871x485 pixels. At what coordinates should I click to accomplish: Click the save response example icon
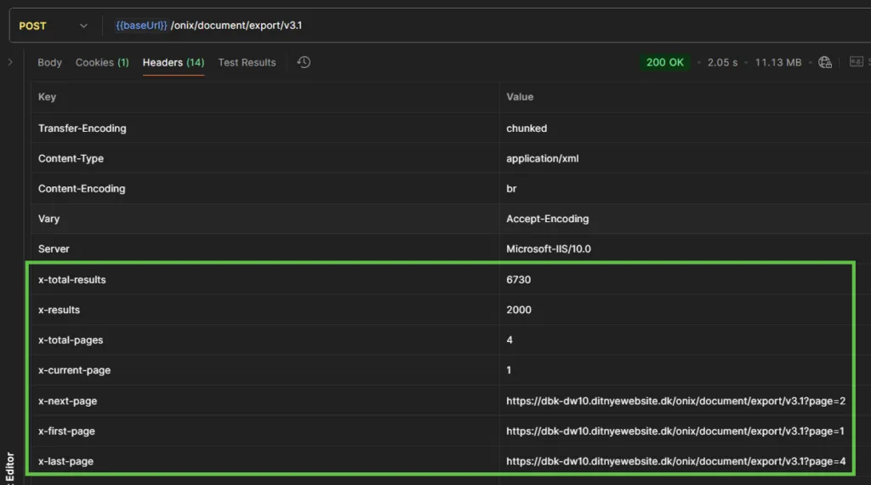856,61
